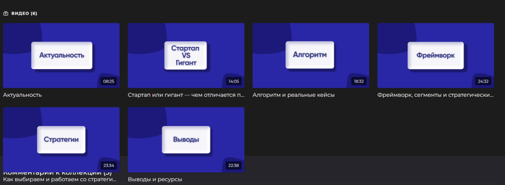505x185 pixels.
Task: Click the 'ВИДЕО (6)' section heading
Action: [24, 14]
